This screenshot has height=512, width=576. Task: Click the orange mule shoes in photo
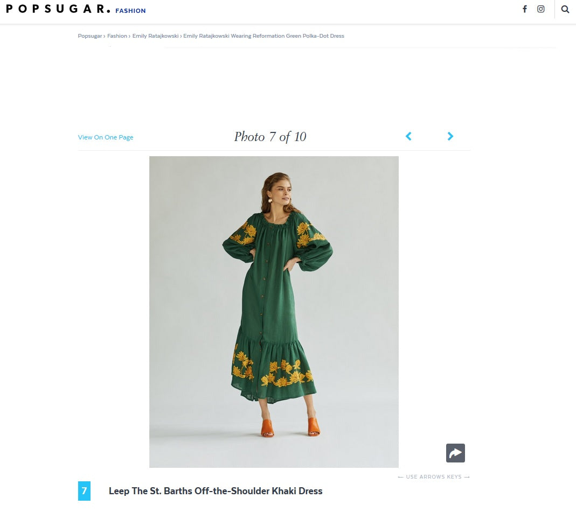[x=290, y=427]
